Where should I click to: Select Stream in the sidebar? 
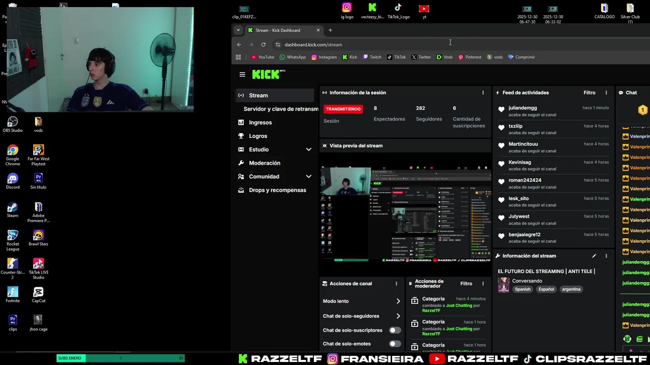coord(275,95)
